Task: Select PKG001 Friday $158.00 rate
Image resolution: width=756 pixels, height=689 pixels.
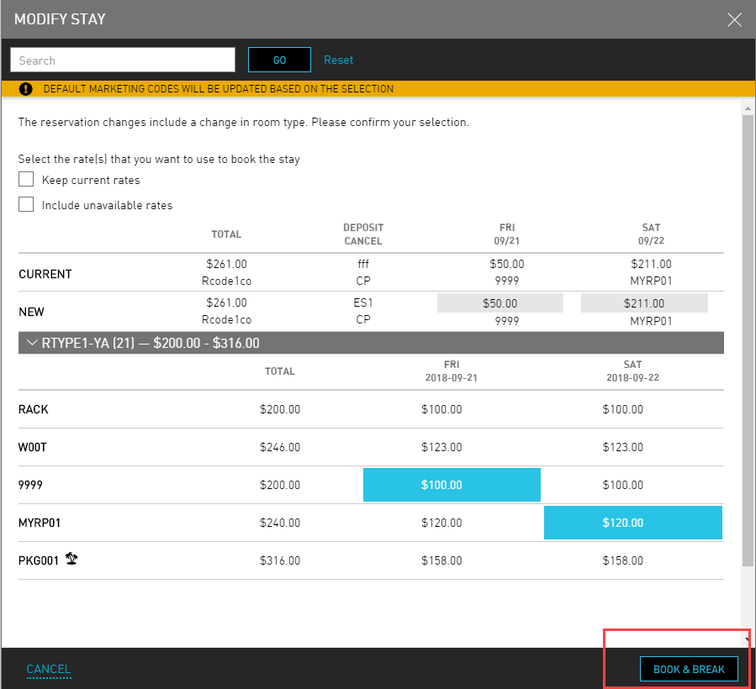Action: (x=441, y=560)
